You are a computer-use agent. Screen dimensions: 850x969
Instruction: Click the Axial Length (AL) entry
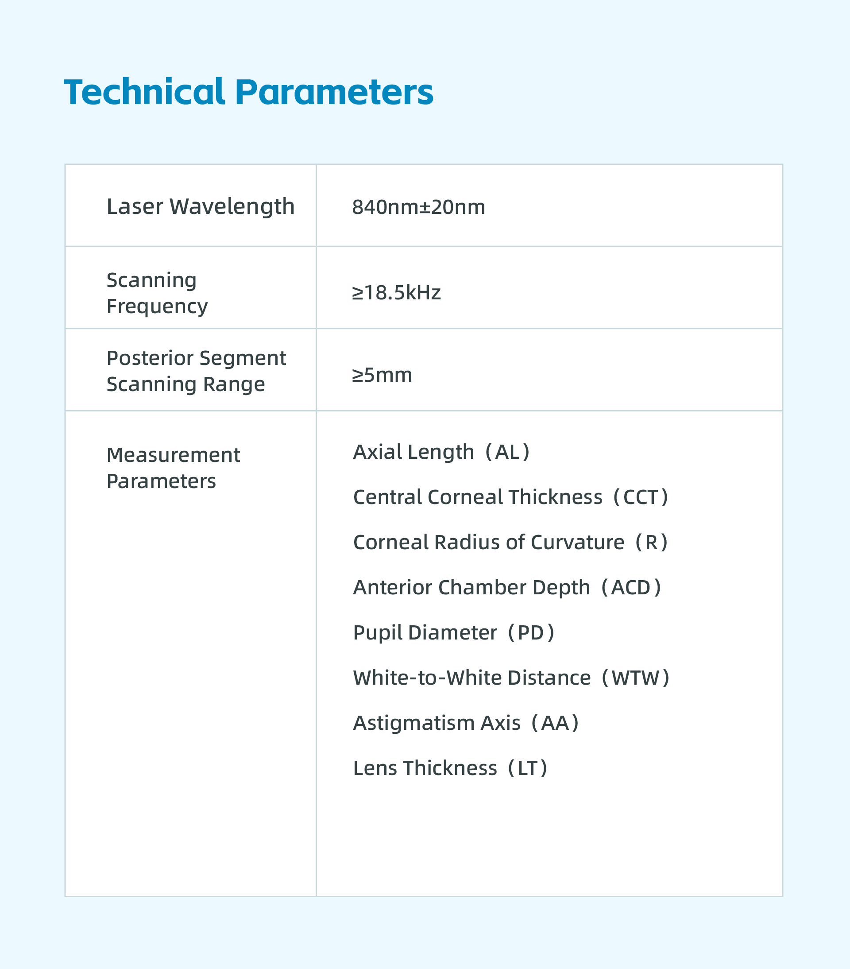pyautogui.click(x=441, y=452)
